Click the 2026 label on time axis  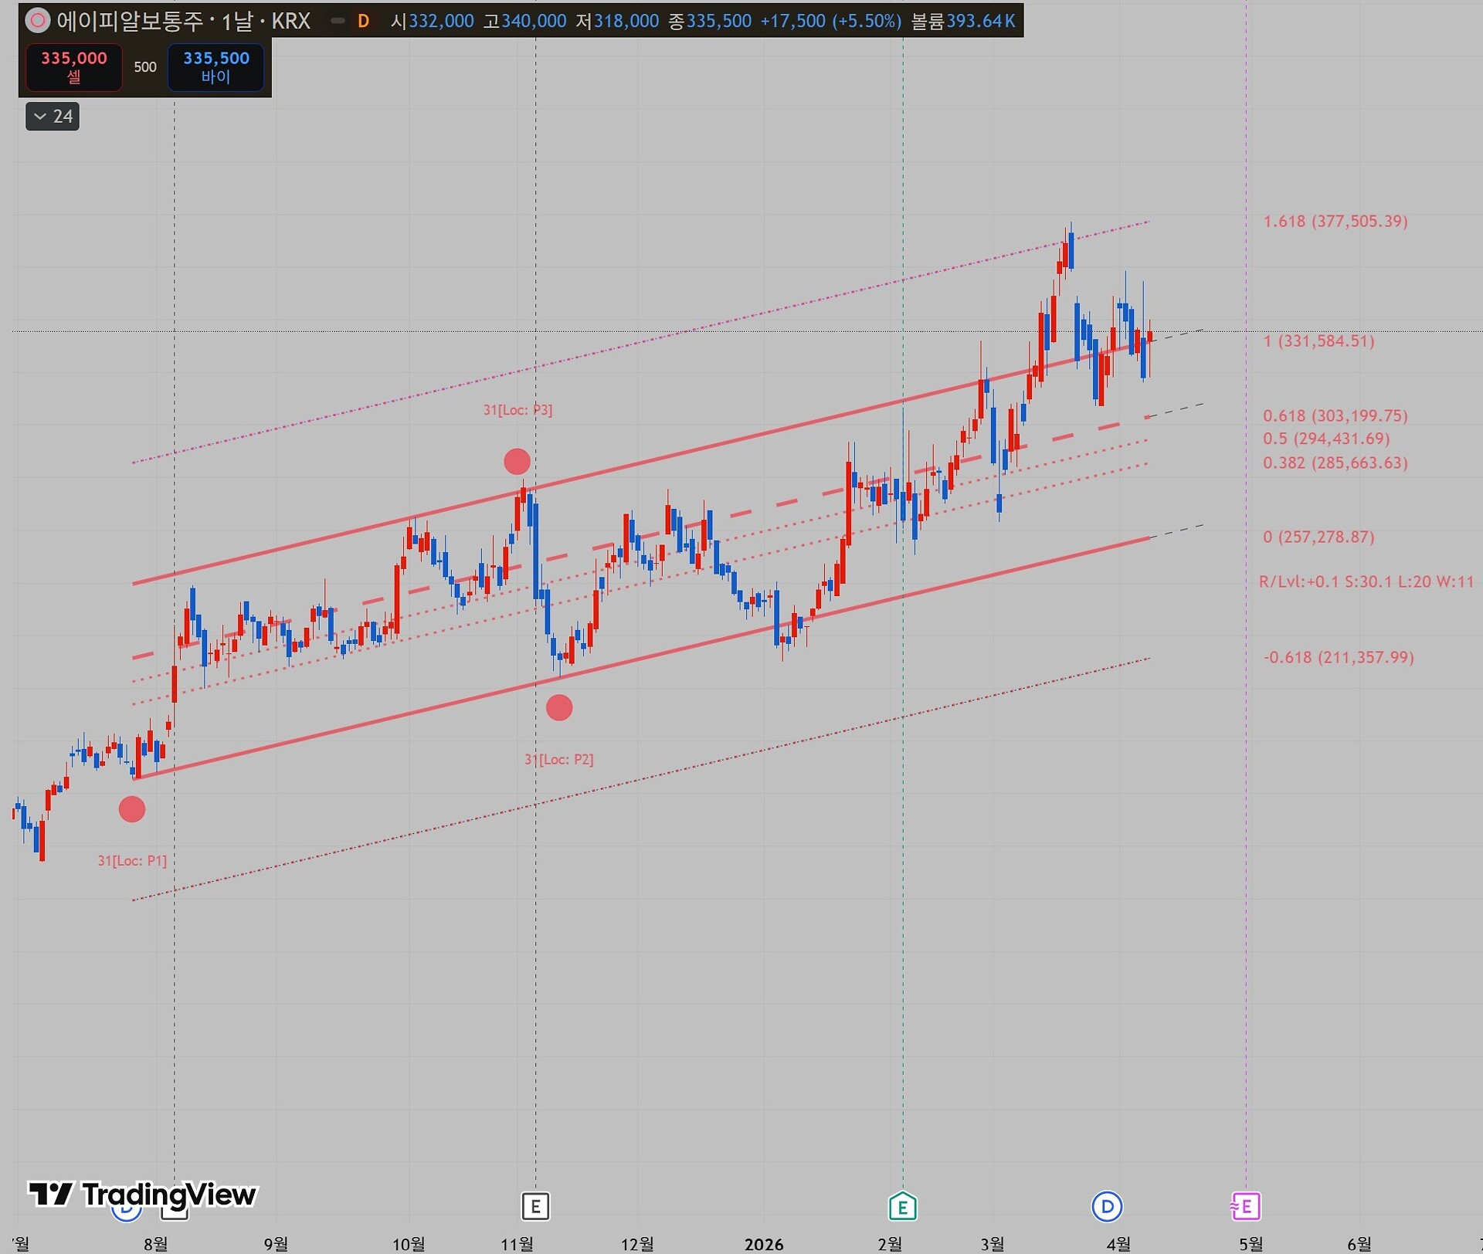point(763,1244)
